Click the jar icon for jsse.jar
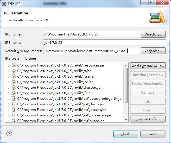 pos(14,76)
